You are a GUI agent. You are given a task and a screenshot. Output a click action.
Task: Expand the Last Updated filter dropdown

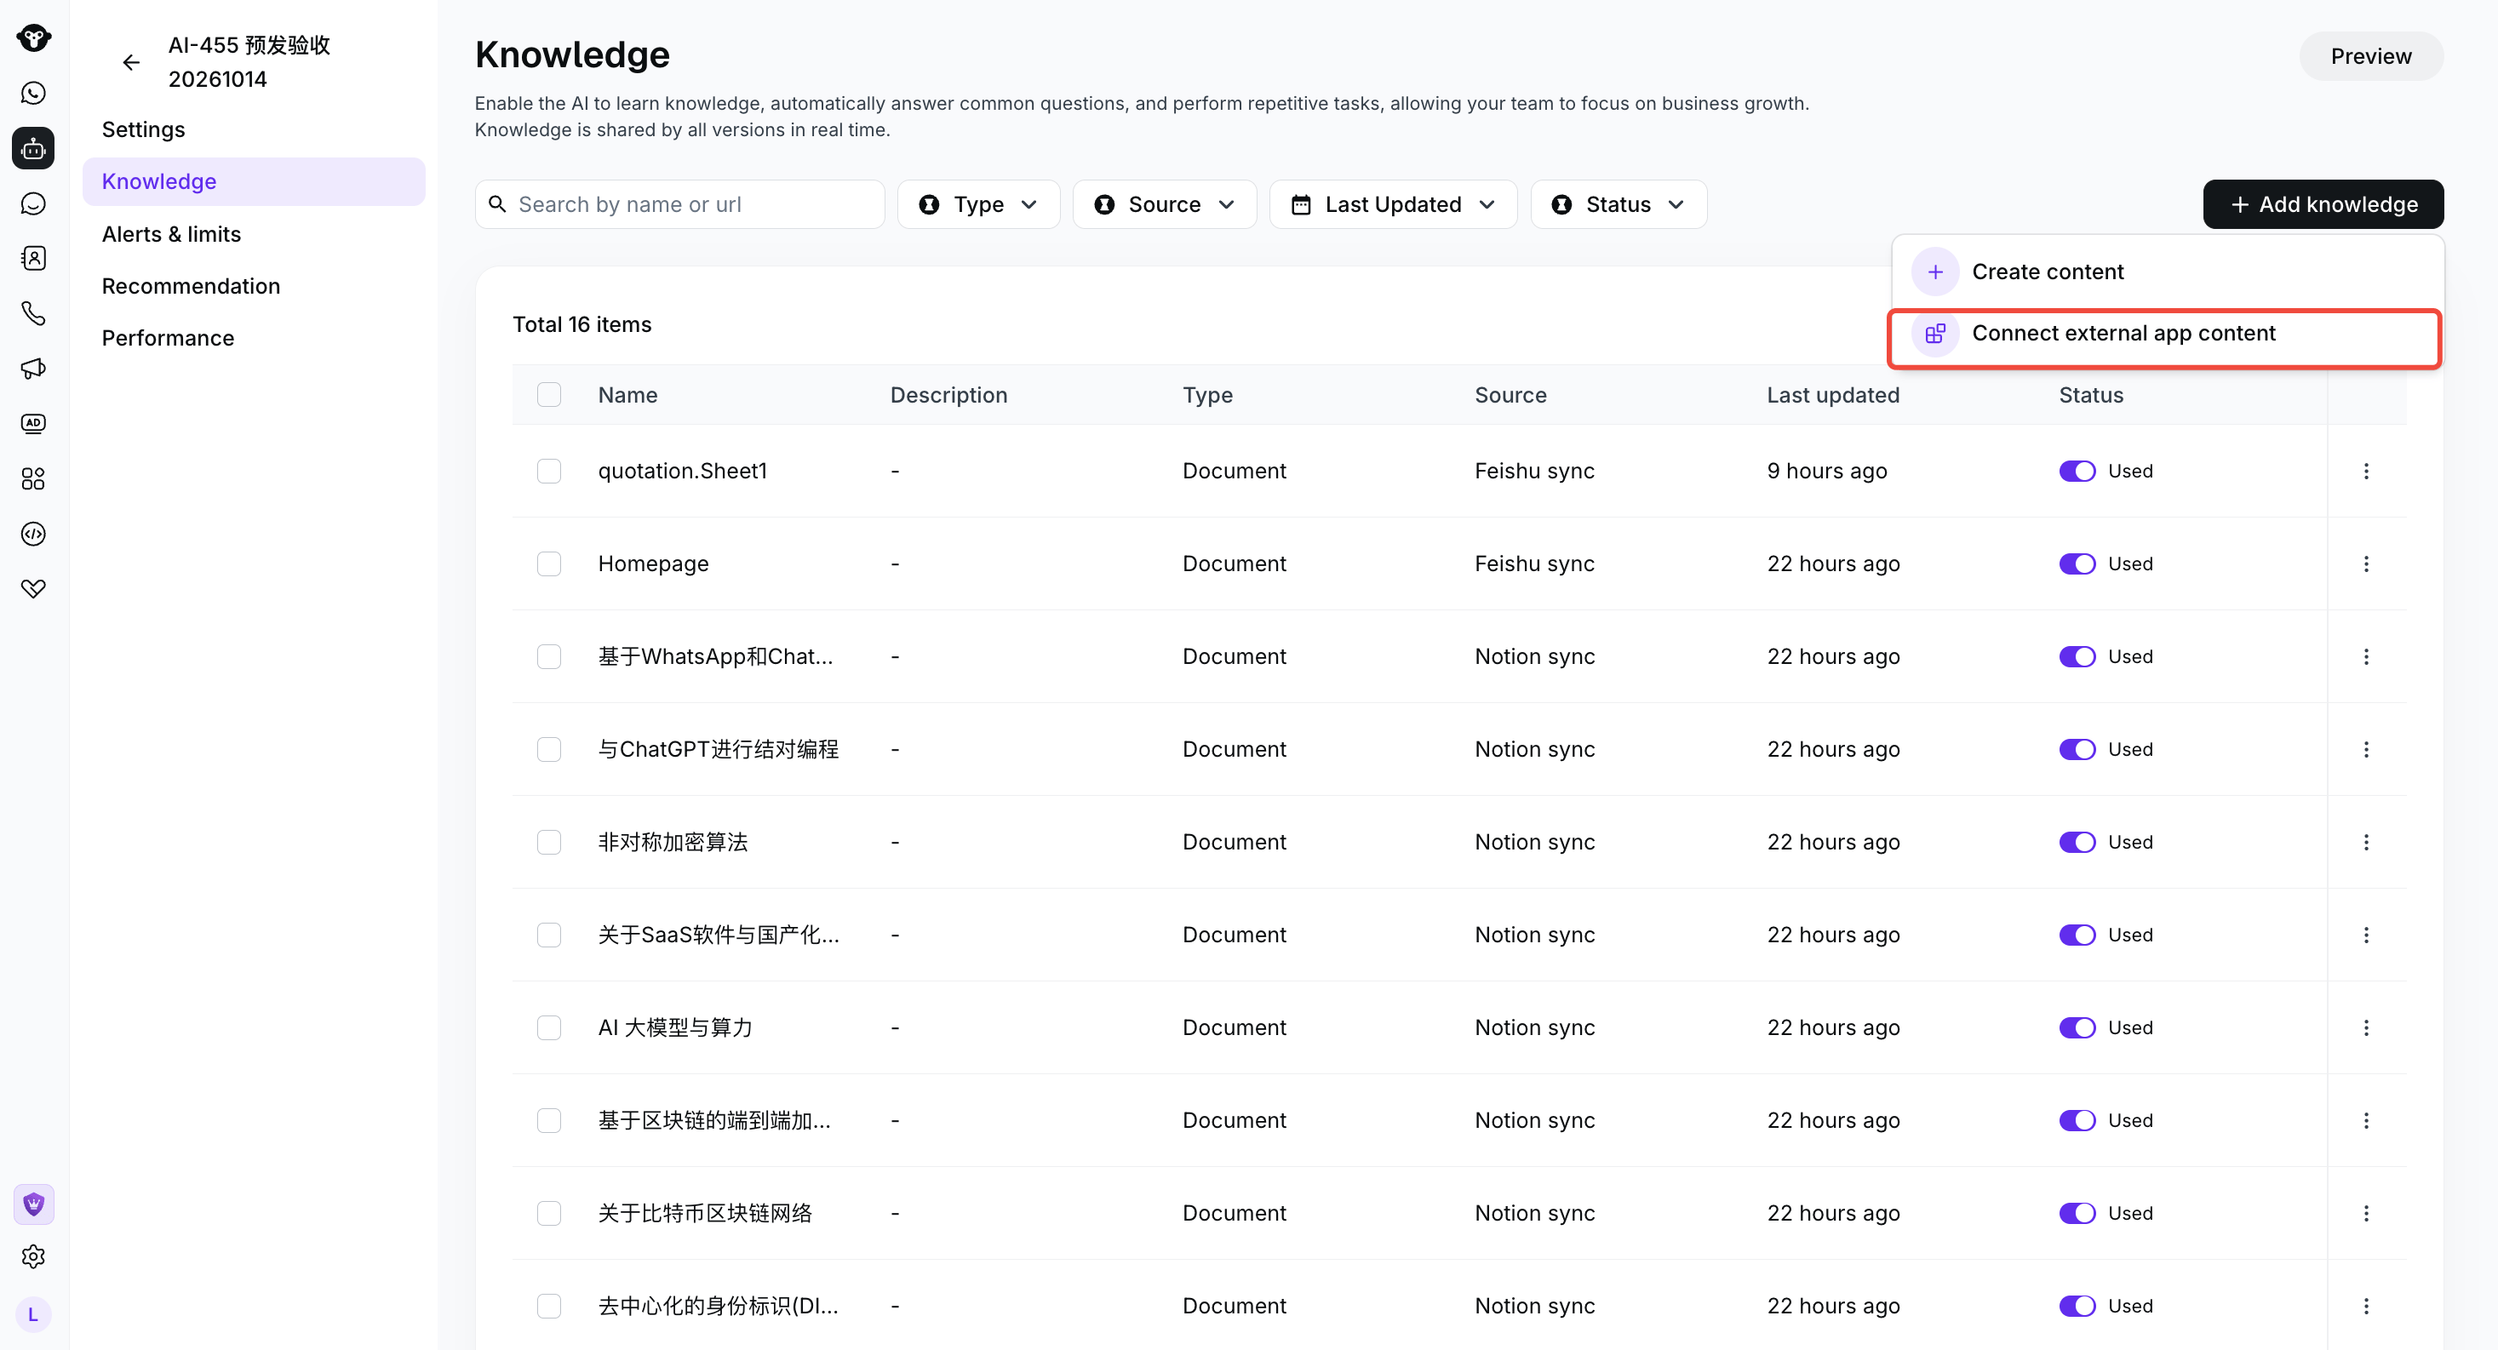point(1393,204)
